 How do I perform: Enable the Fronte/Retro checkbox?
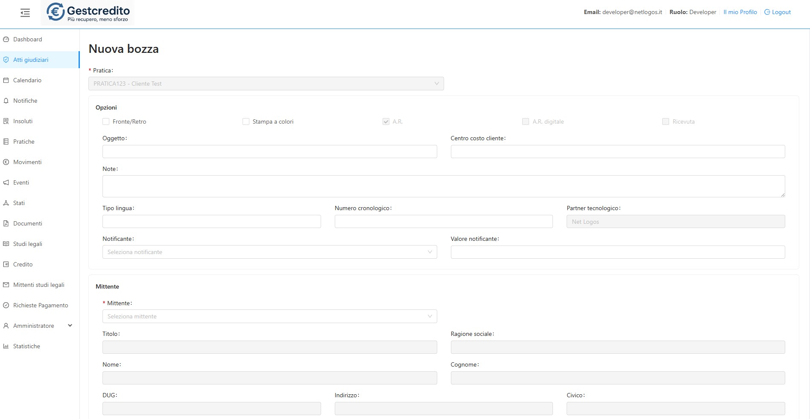click(106, 121)
